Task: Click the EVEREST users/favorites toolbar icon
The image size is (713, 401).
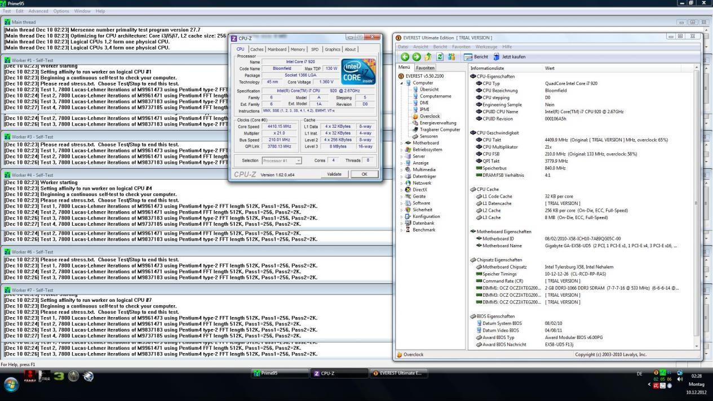Action: click(x=451, y=57)
